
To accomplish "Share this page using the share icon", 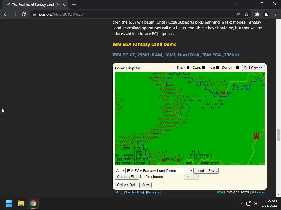I will tap(238, 14).
